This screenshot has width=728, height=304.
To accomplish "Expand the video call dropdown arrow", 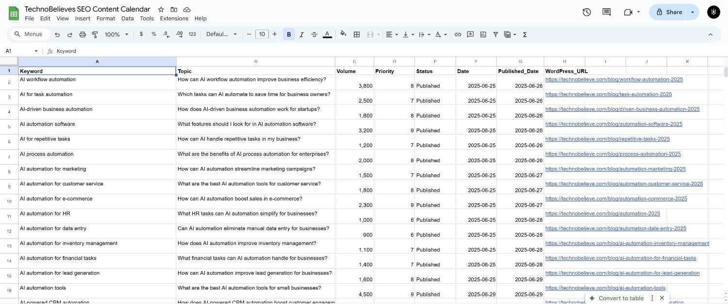I will click(638, 12).
